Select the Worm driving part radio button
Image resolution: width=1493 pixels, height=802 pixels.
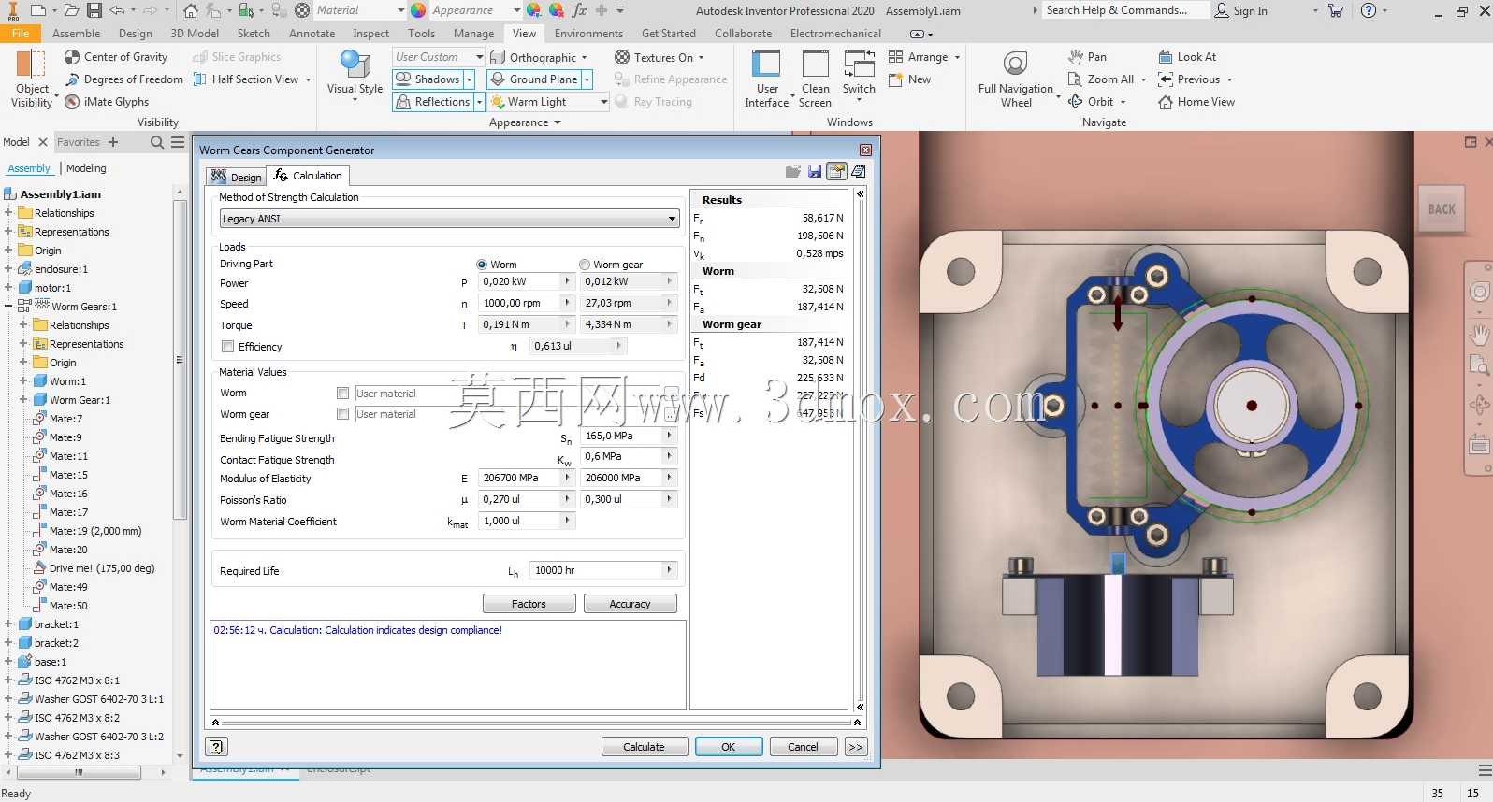(x=482, y=265)
